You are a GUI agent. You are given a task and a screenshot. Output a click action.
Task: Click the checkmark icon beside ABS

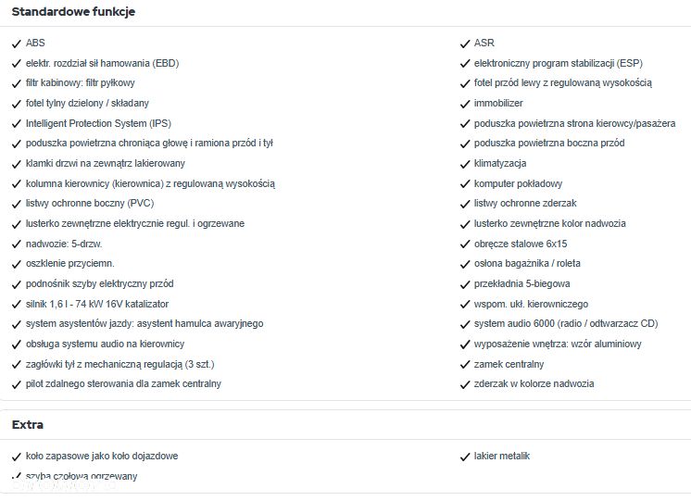point(17,44)
